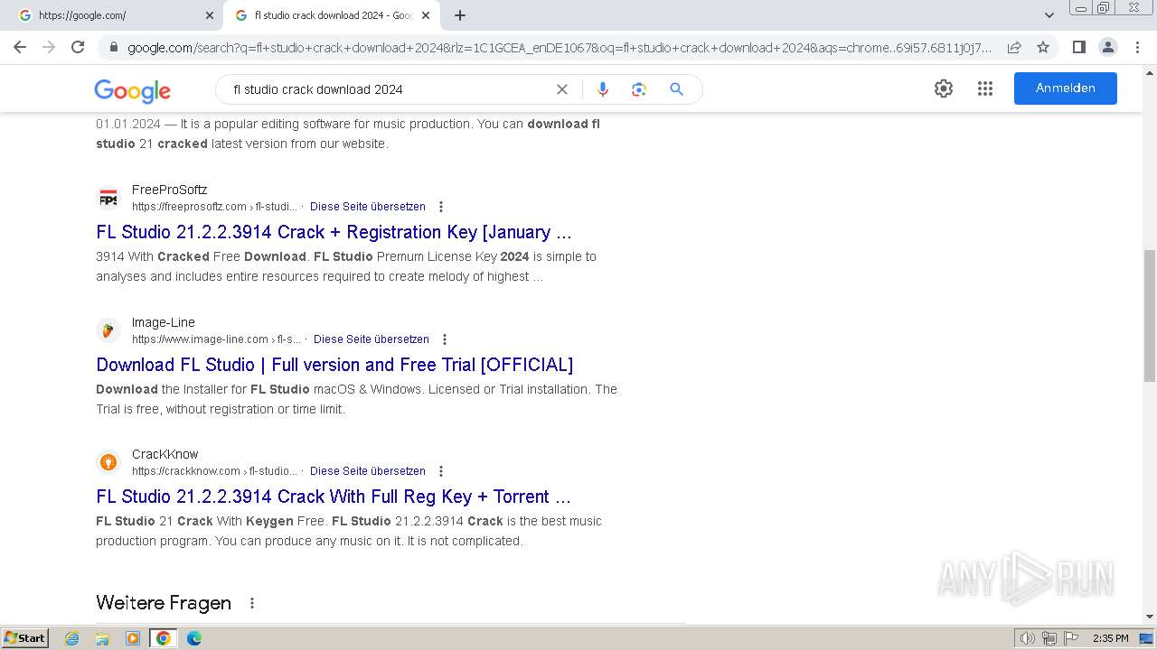The image size is (1157, 650).
Task: Click the FreeProSoftz site name
Action: (x=169, y=190)
